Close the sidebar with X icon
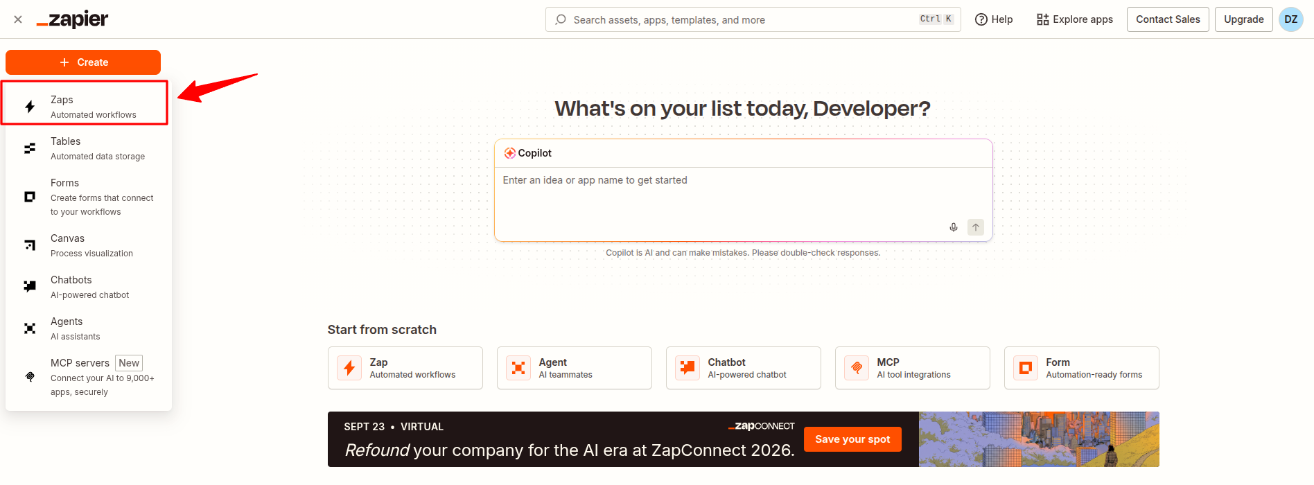Screen dimensions: 1314x485 point(18,19)
